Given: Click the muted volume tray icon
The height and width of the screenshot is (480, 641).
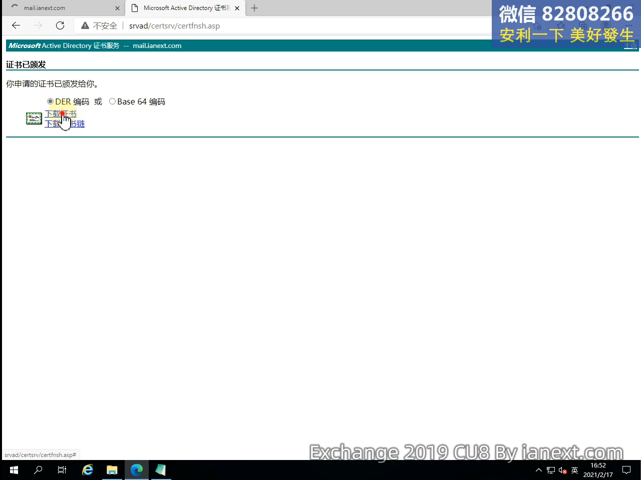Looking at the screenshot, I should [562, 470].
